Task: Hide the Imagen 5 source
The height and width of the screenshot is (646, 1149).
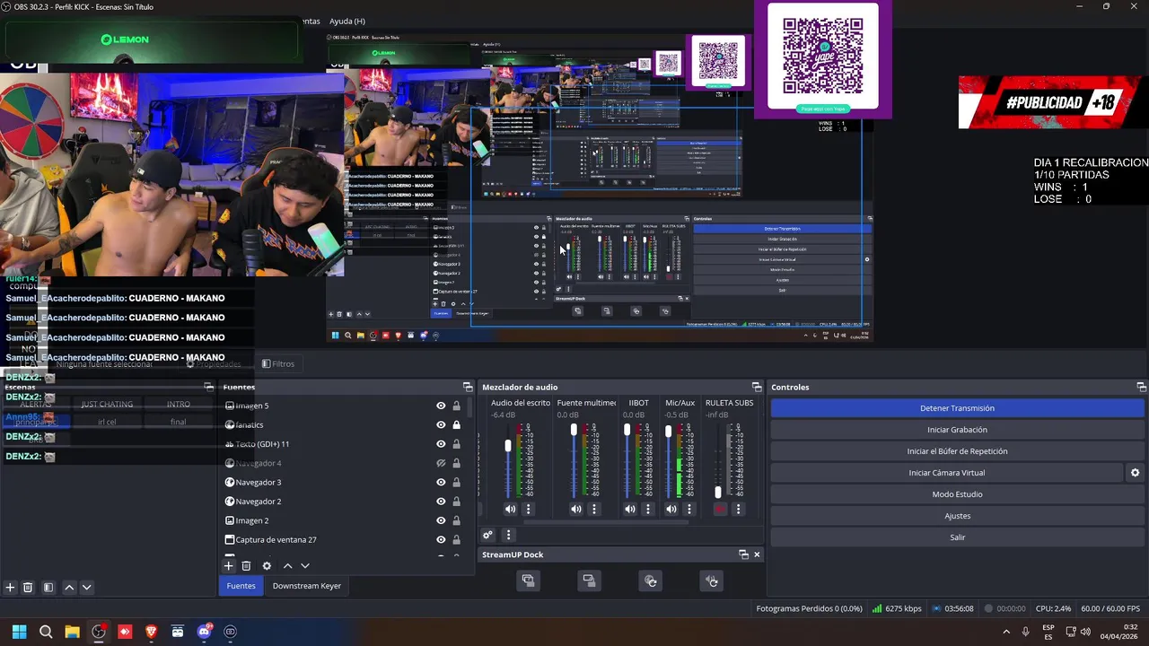Action: click(441, 406)
